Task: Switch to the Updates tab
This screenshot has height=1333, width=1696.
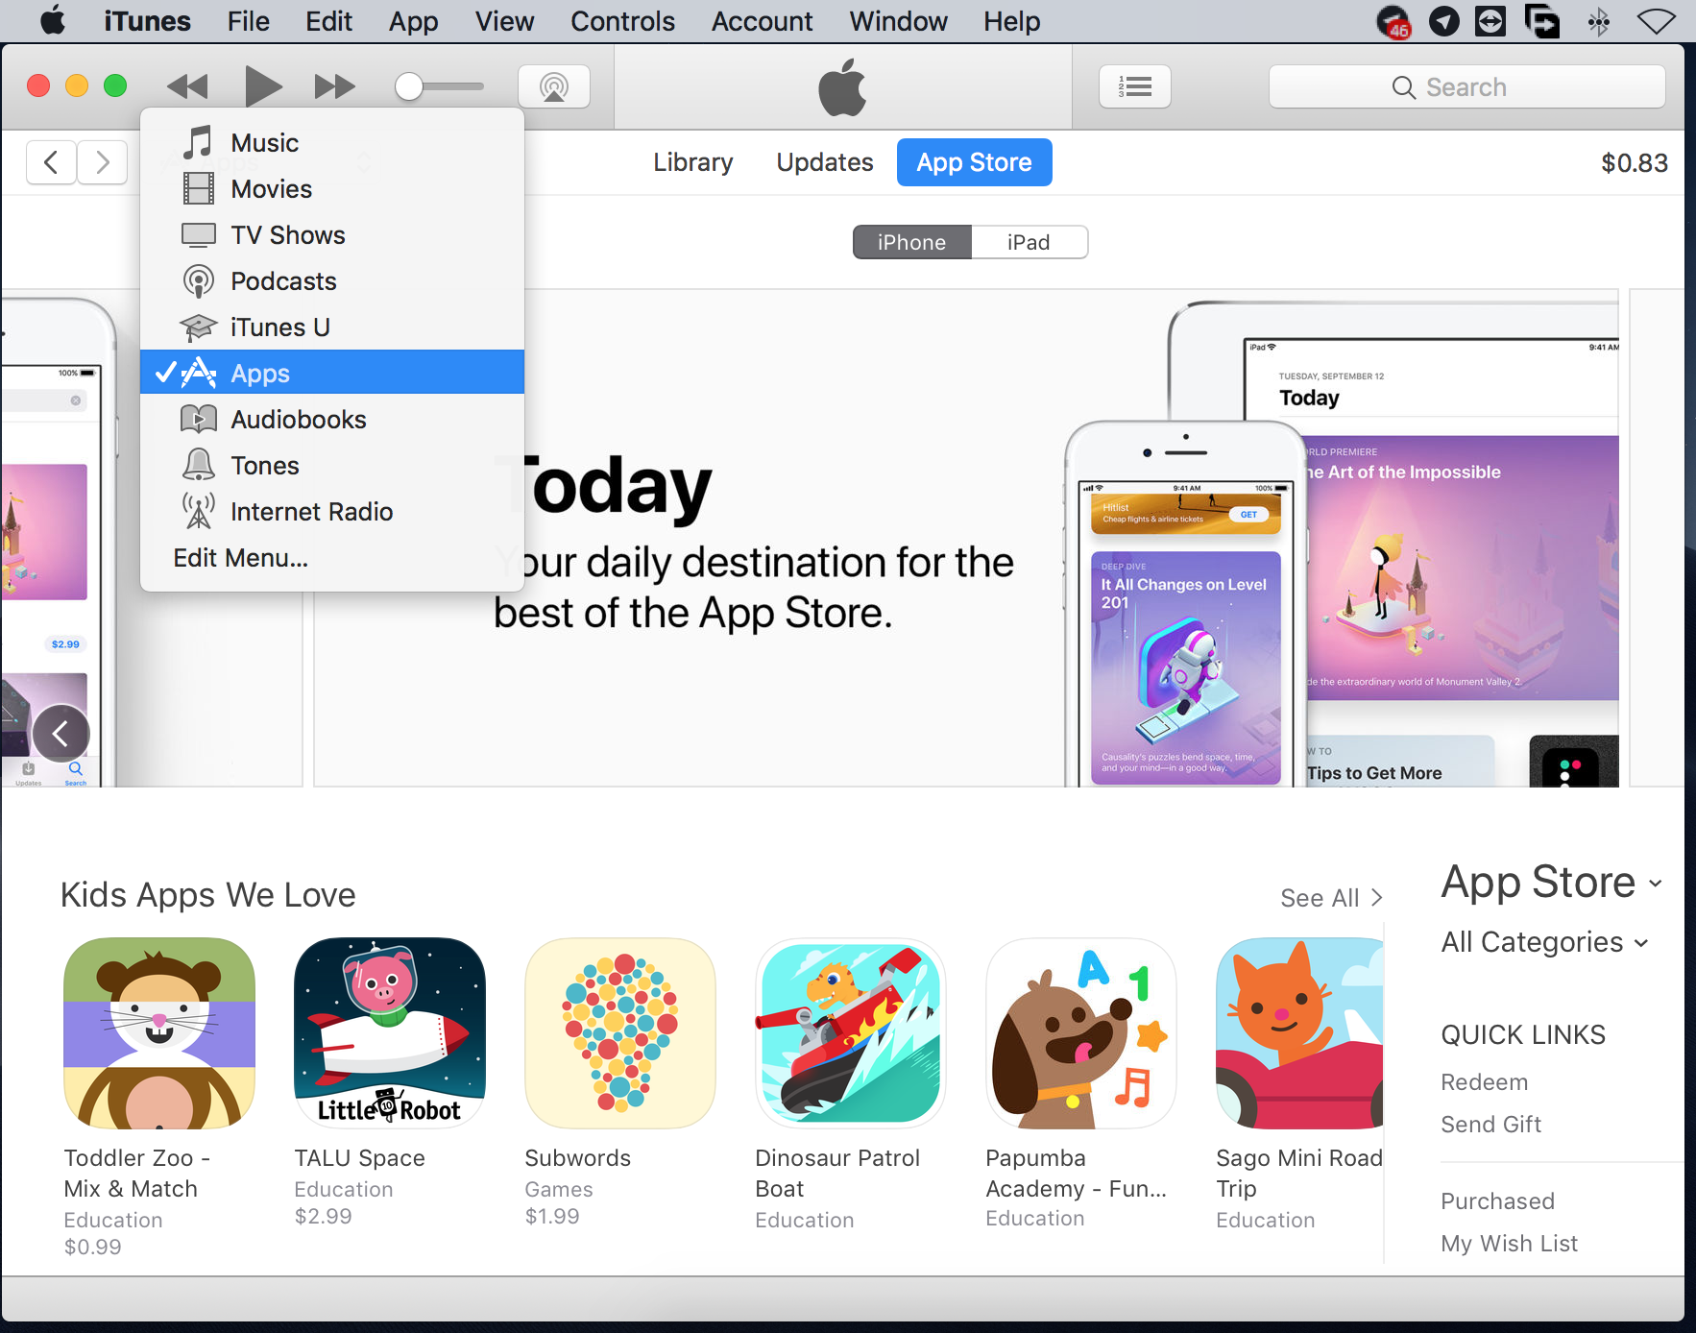Action: (x=825, y=162)
